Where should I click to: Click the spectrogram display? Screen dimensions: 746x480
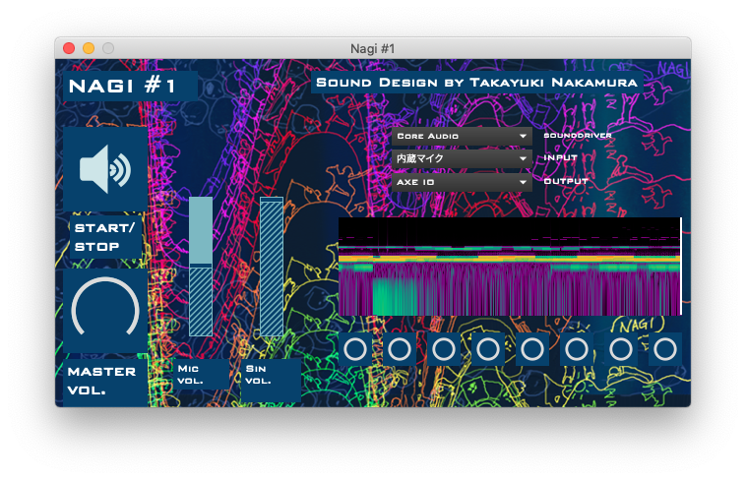click(x=510, y=267)
